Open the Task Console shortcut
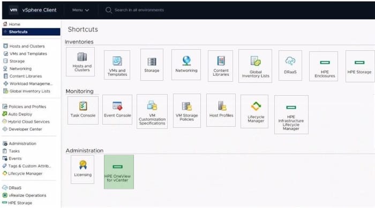375x208 pixels. tap(82, 110)
